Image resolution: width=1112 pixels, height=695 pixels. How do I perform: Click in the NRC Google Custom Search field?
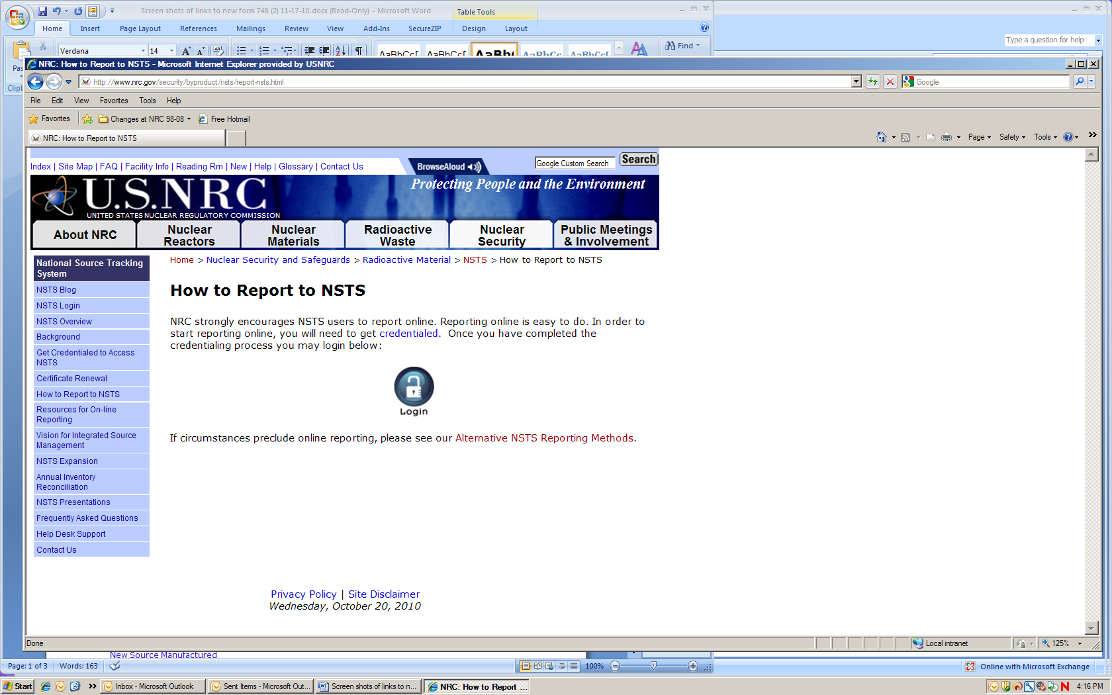575,163
